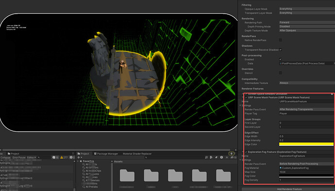Toggle URP Scene Mask Feature checkbox
This screenshot has height=191, width=335.
(246, 97)
